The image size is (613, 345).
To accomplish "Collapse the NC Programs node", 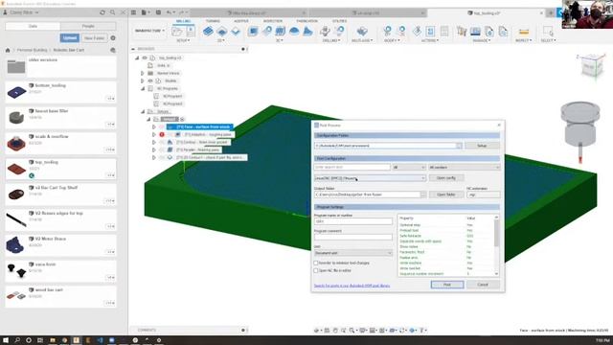I will click(x=143, y=89).
